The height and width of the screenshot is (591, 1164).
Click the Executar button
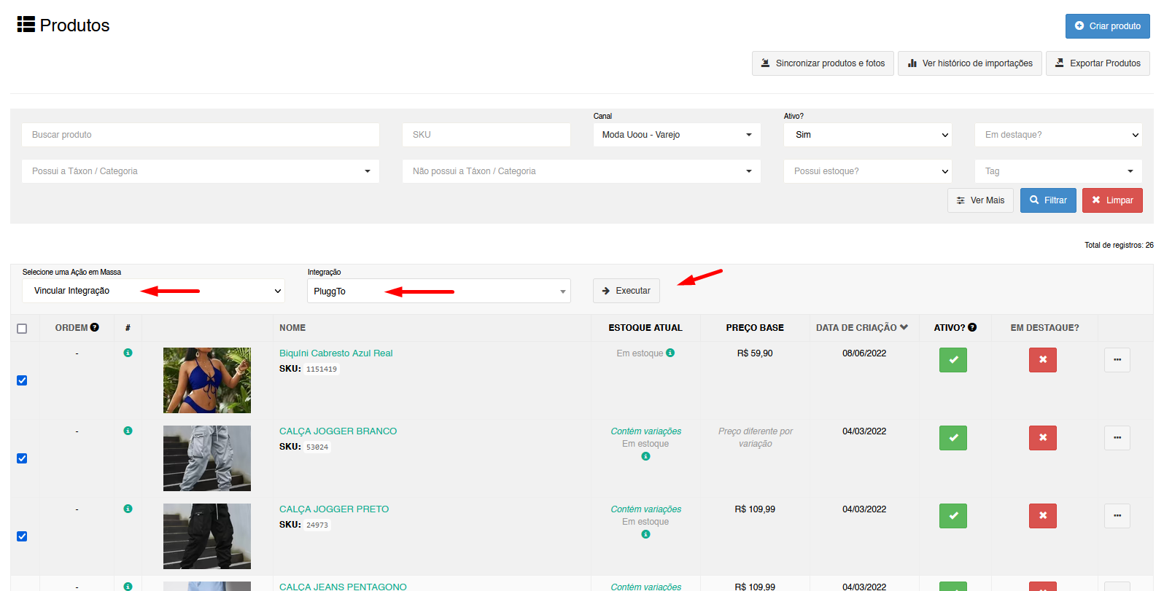pyautogui.click(x=626, y=291)
